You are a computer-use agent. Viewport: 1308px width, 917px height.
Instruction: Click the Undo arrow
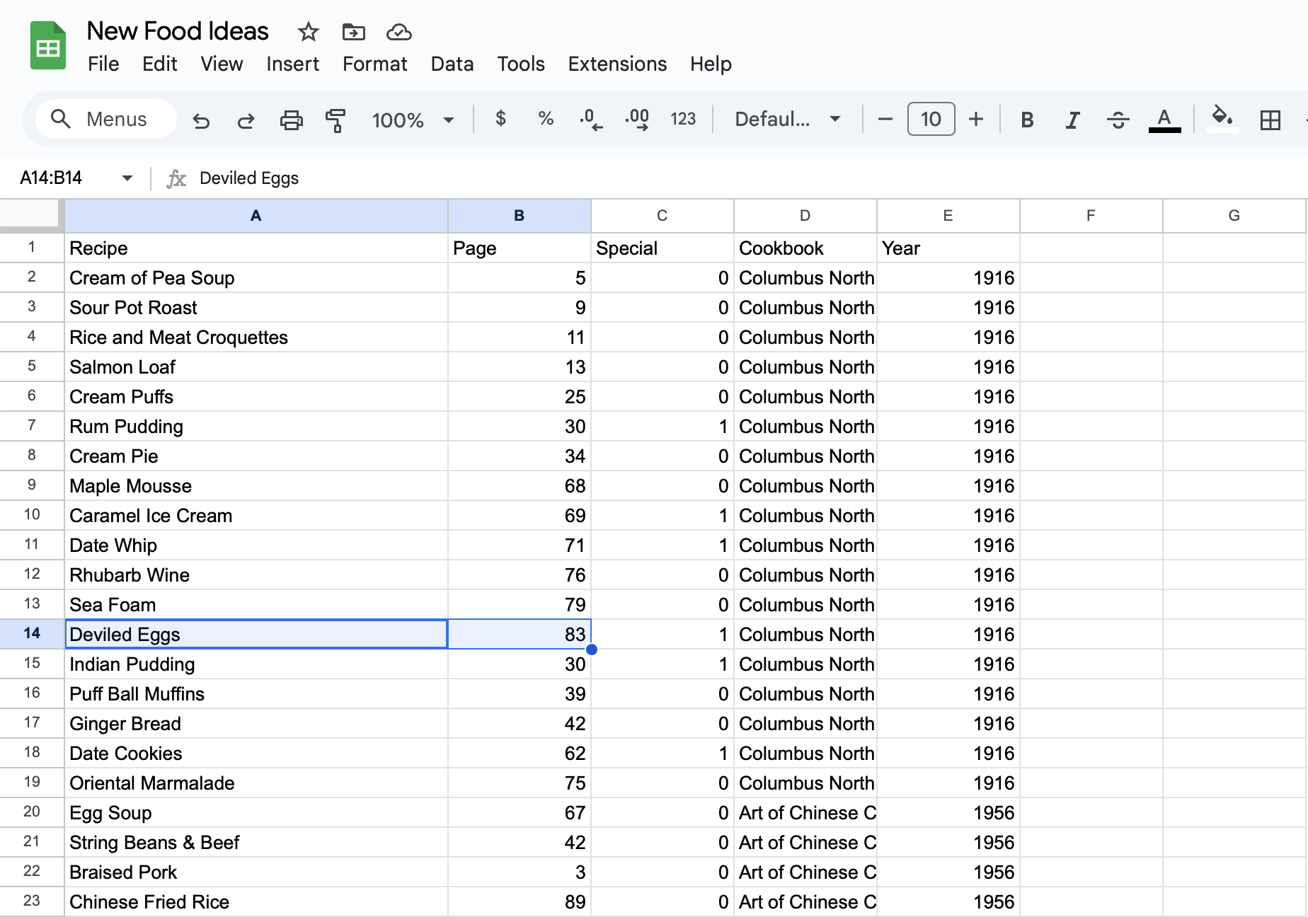point(201,120)
